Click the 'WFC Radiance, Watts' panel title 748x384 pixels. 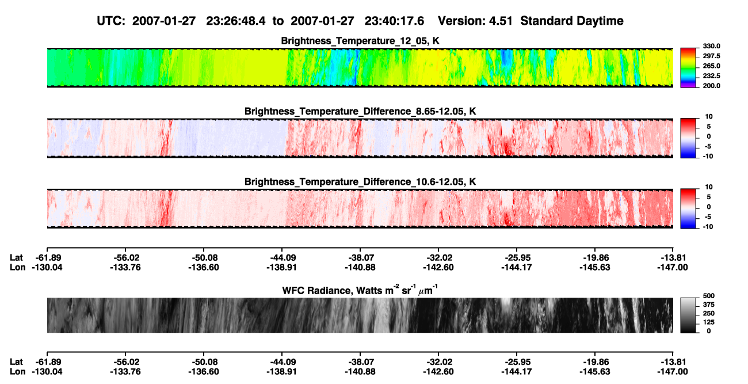pyautogui.click(x=360, y=291)
